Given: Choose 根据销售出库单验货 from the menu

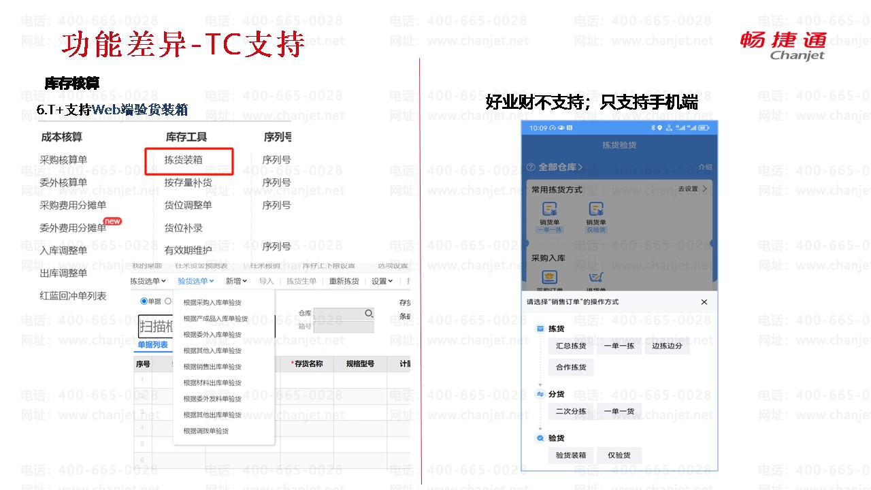Looking at the screenshot, I should click(x=212, y=367).
